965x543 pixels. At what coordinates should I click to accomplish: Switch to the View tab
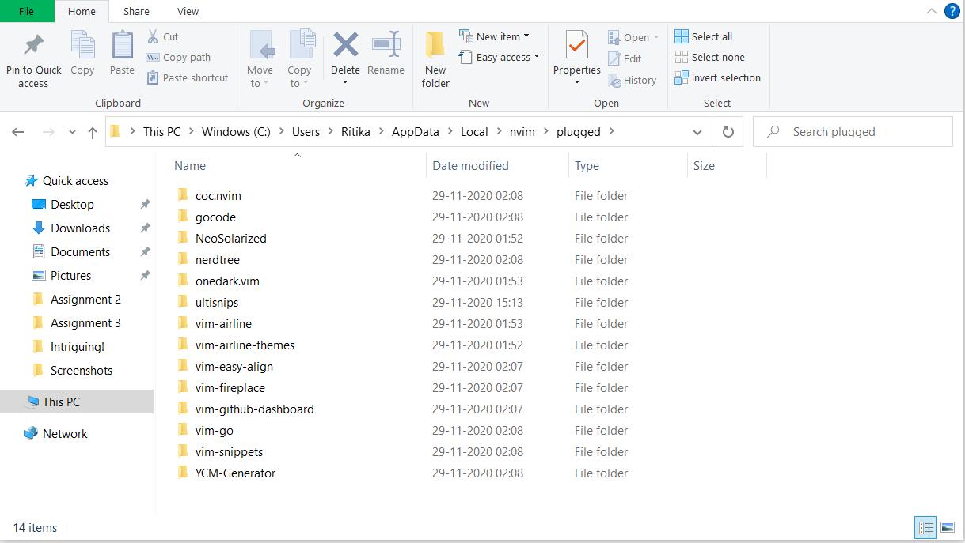(x=188, y=11)
